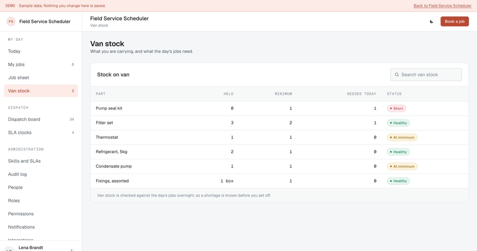This screenshot has height=251, width=477.
Task: Click the Book a job button
Action: (454, 22)
